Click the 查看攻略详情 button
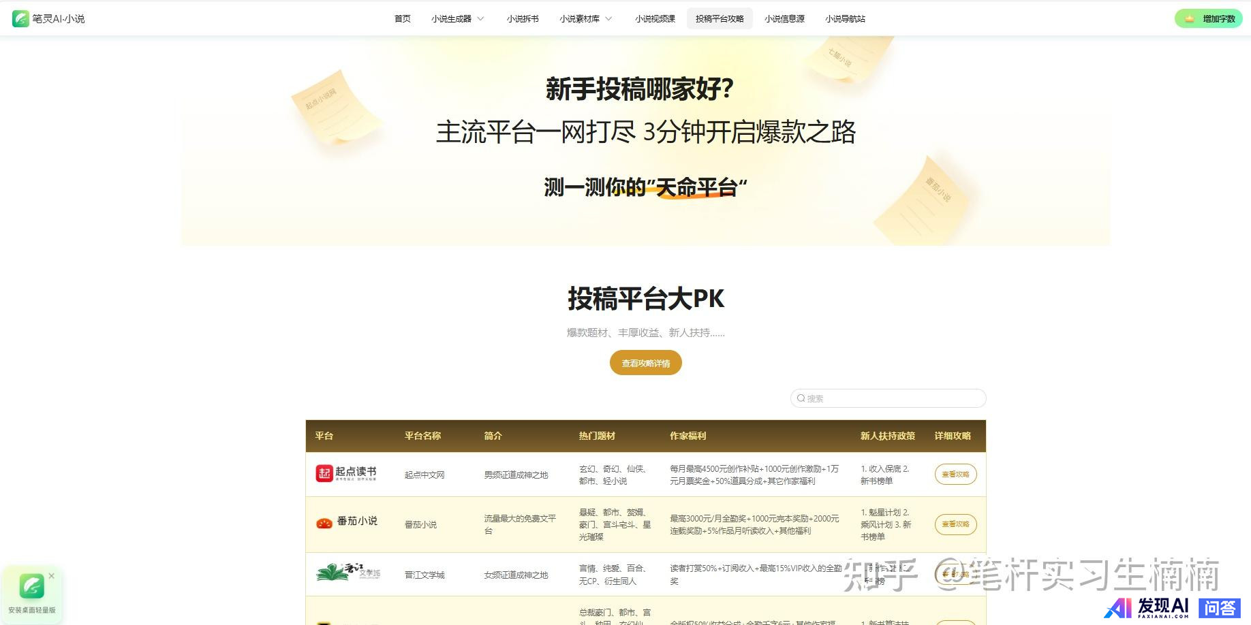The height and width of the screenshot is (625, 1251). pyautogui.click(x=645, y=363)
